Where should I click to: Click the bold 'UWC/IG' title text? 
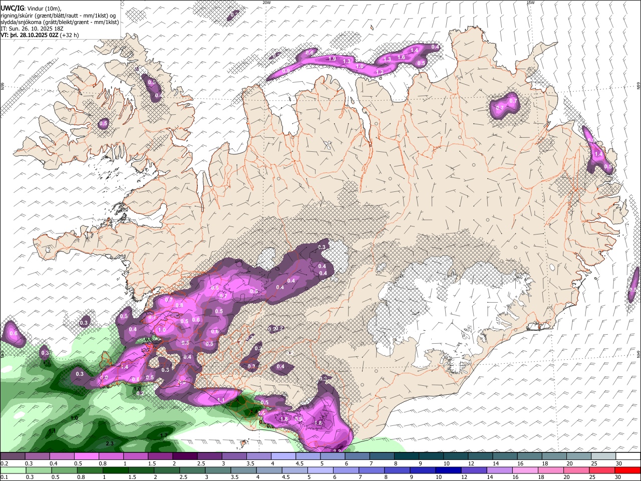(x=12, y=8)
